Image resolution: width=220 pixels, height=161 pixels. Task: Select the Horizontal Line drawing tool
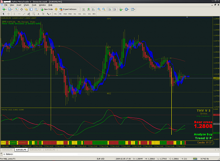click(19, 14)
